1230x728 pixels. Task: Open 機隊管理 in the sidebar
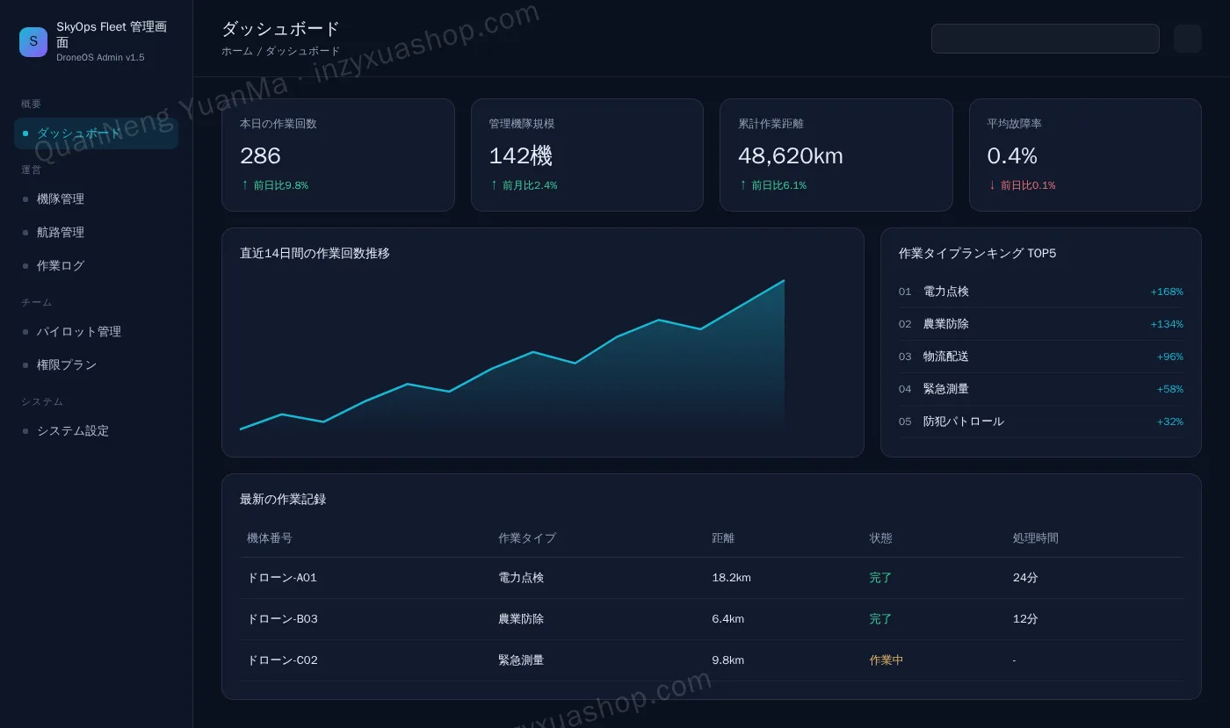pos(97,199)
